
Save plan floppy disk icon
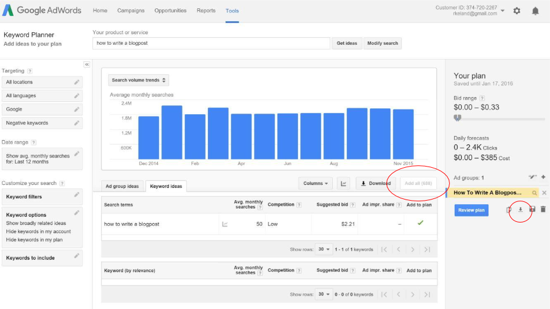532,210
